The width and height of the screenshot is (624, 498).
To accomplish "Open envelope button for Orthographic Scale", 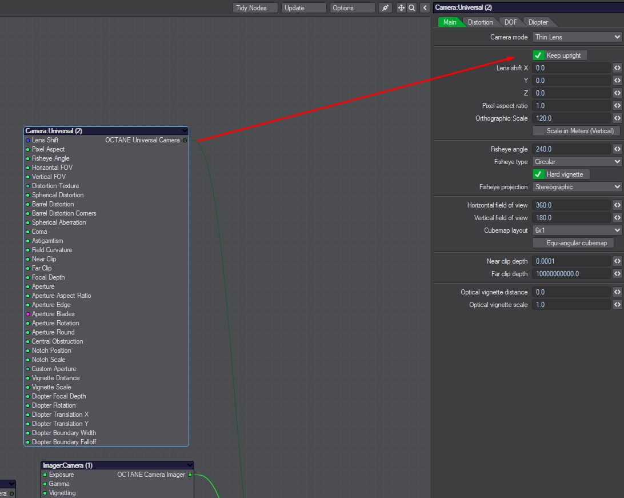I will pos(617,118).
